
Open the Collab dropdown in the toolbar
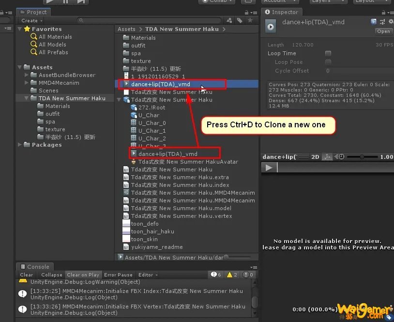217,1
